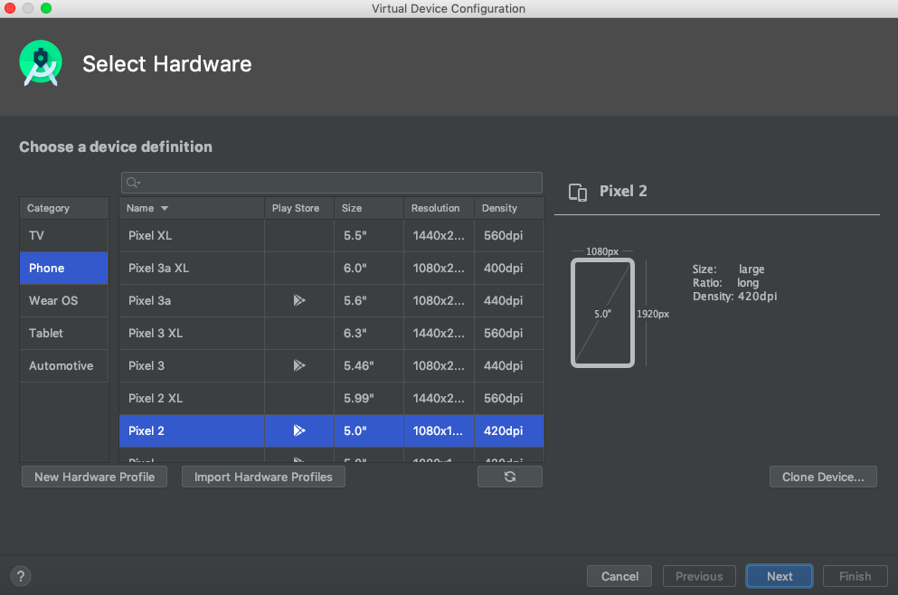Image resolution: width=898 pixels, height=595 pixels.
Task: Click the Android Studio logo icon
Action: 40,63
